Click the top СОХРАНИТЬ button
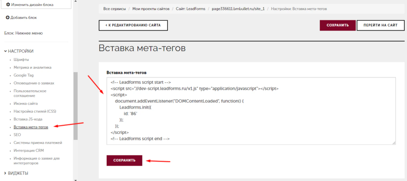This screenshot has width=407, height=181. click(x=338, y=25)
